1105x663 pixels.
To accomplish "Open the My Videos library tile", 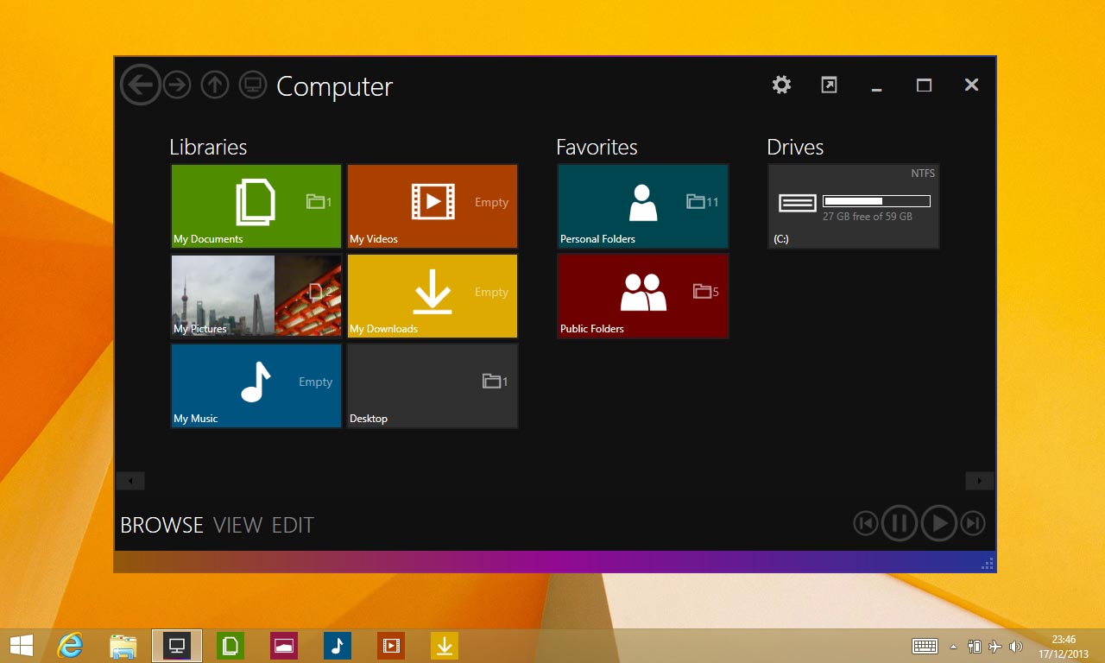I will (x=433, y=206).
